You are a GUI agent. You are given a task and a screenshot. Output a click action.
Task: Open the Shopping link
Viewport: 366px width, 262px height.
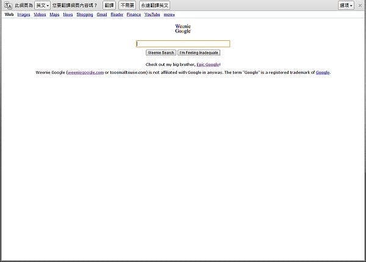point(85,15)
